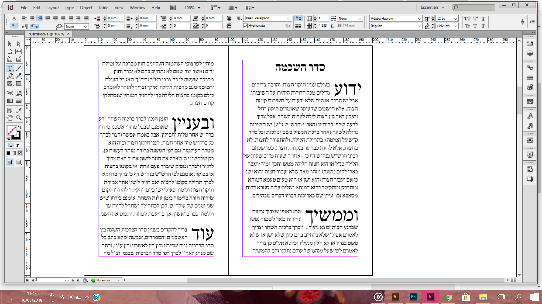Select the Gradient Swatch tool

10,100
